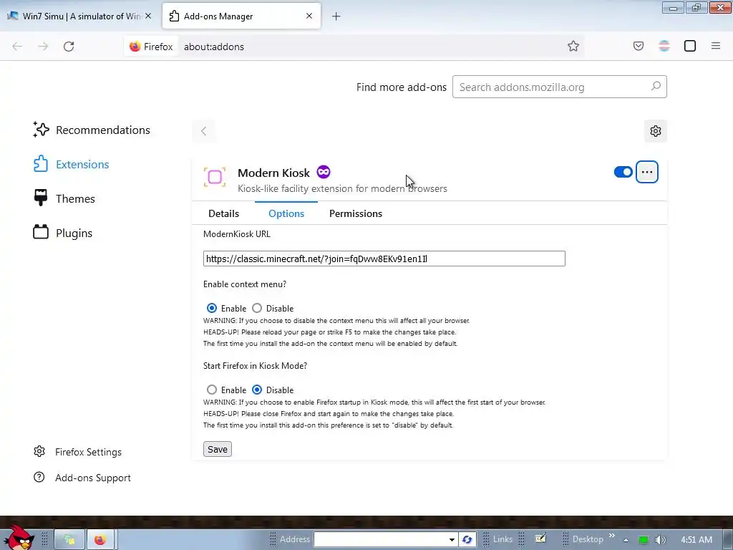Viewport: 733px width, 550px height.
Task: Open the add-ons tools gear menu
Action: click(656, 131)
